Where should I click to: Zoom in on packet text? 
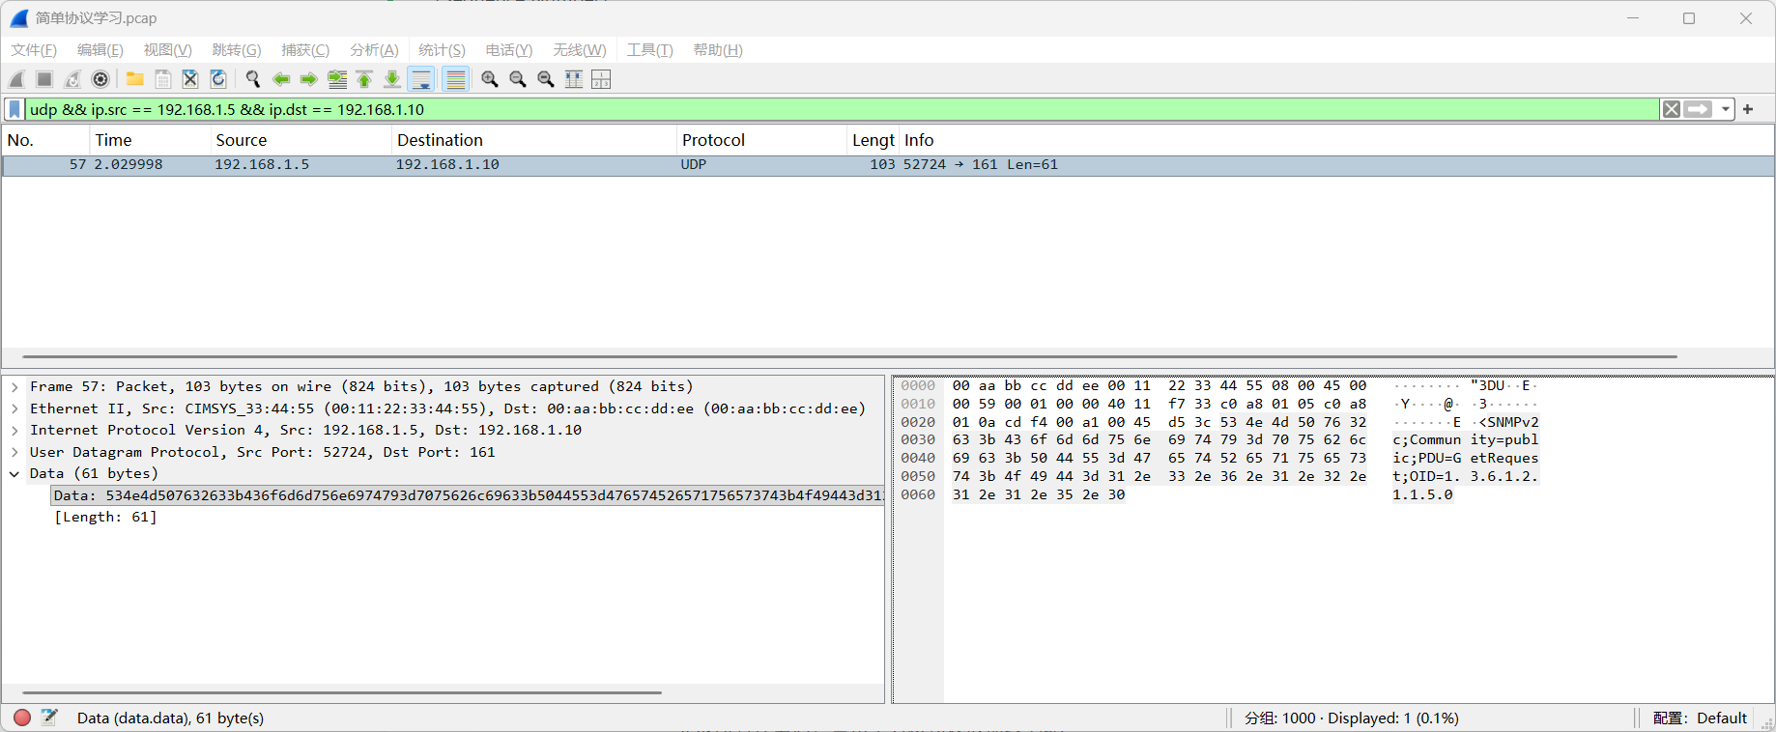point(490,79)
